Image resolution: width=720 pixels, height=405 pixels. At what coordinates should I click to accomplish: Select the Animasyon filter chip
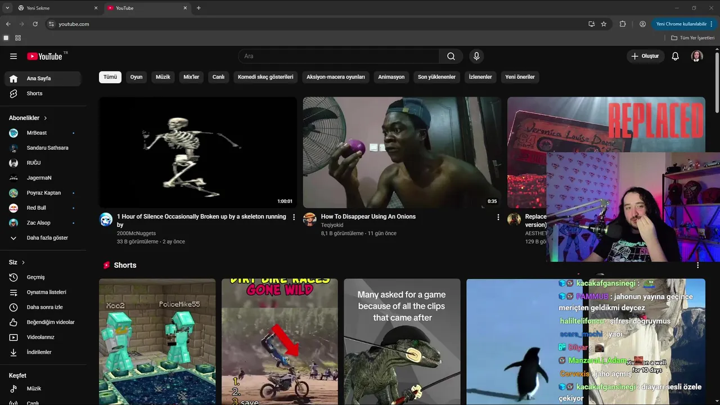(391, 77)
